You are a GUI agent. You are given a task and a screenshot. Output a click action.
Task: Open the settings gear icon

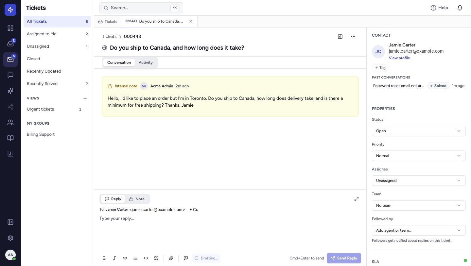pos(10,238)
